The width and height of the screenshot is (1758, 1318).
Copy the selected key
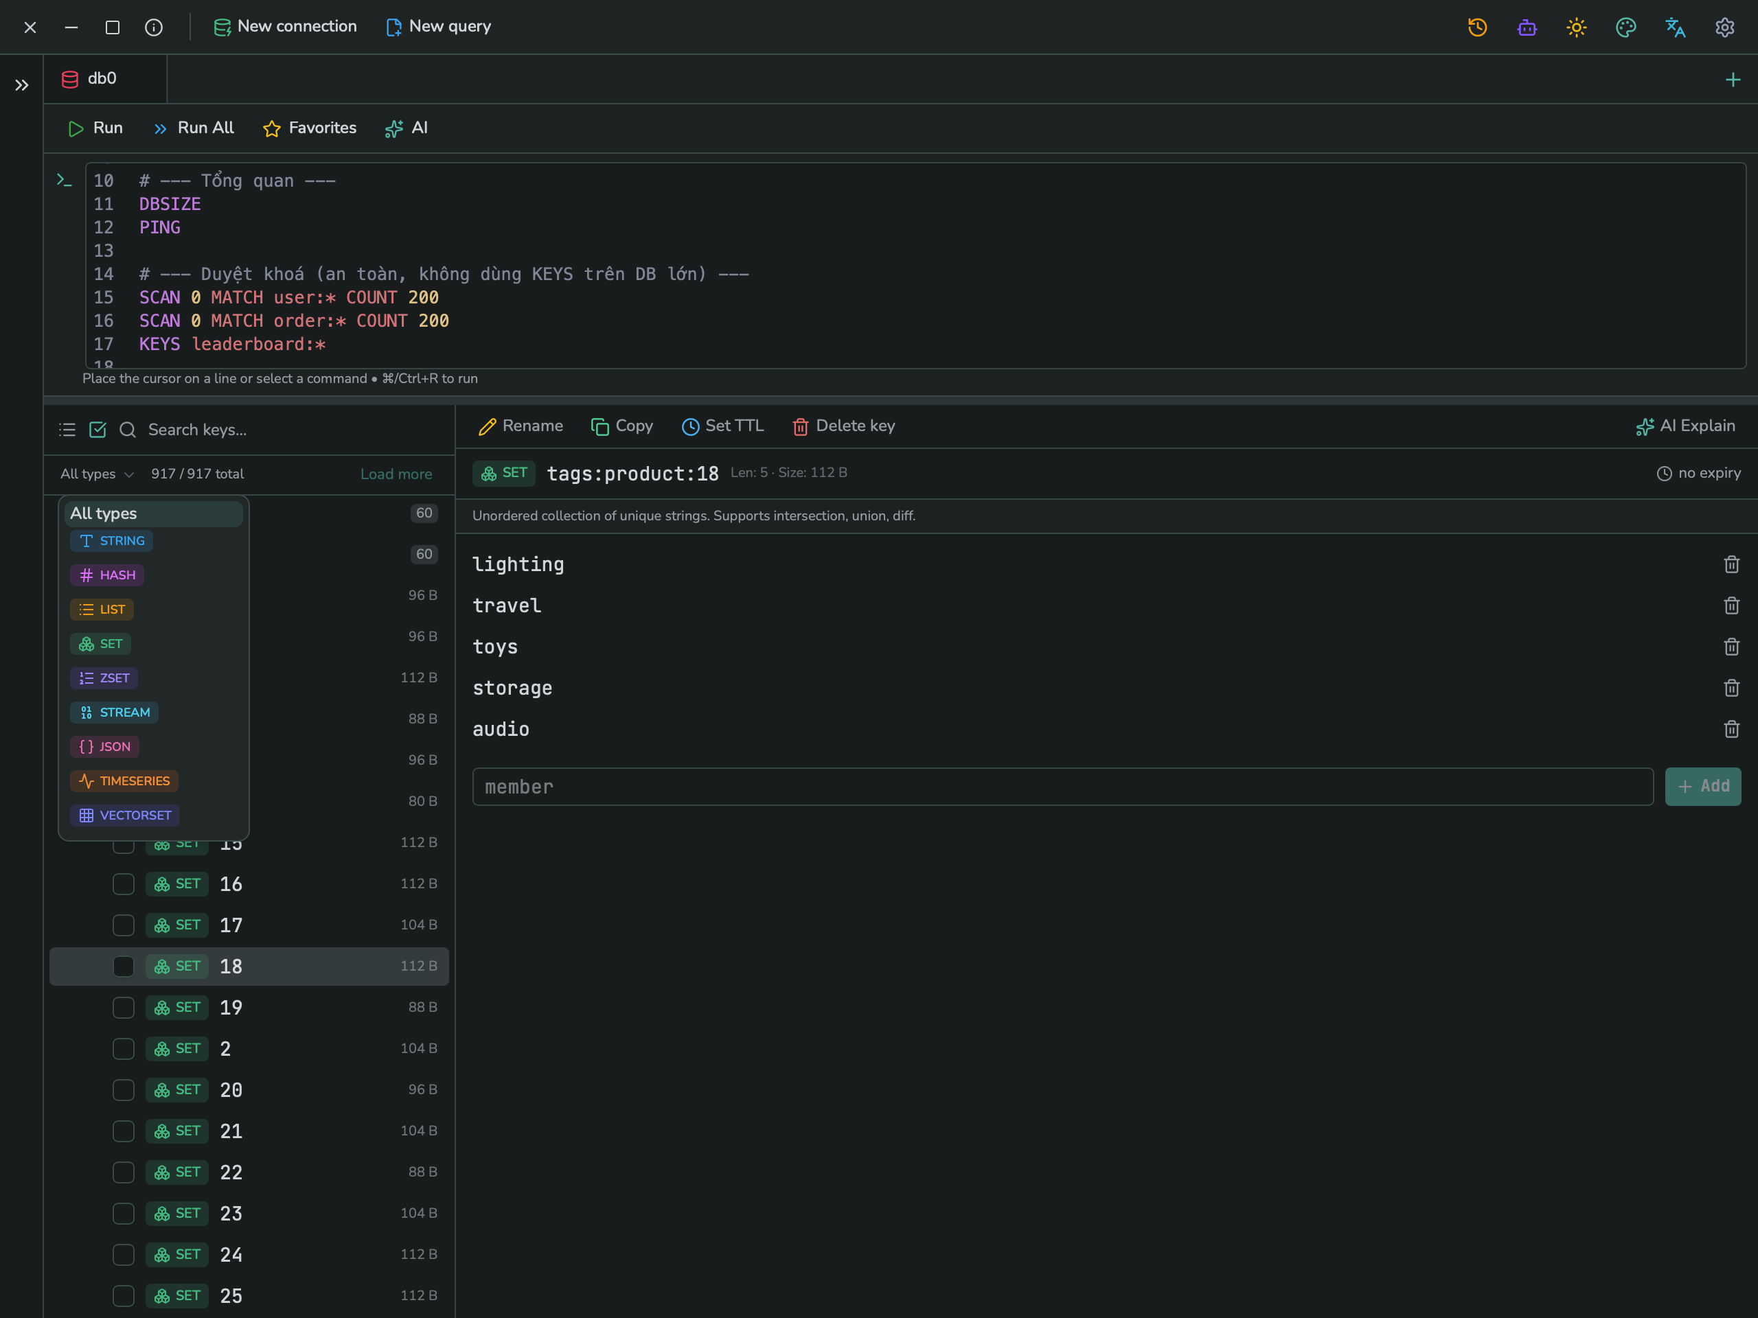622,426
